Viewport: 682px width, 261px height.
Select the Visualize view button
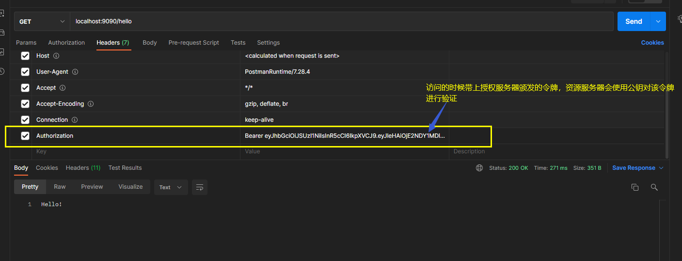[131, 187]
